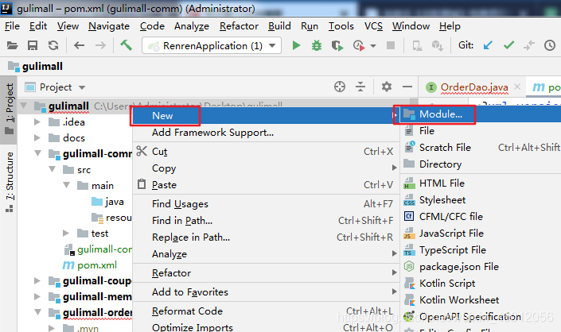Click the Git compare branches icon
This screenshot has width=561, height=332.
click(x=529, y=45)
